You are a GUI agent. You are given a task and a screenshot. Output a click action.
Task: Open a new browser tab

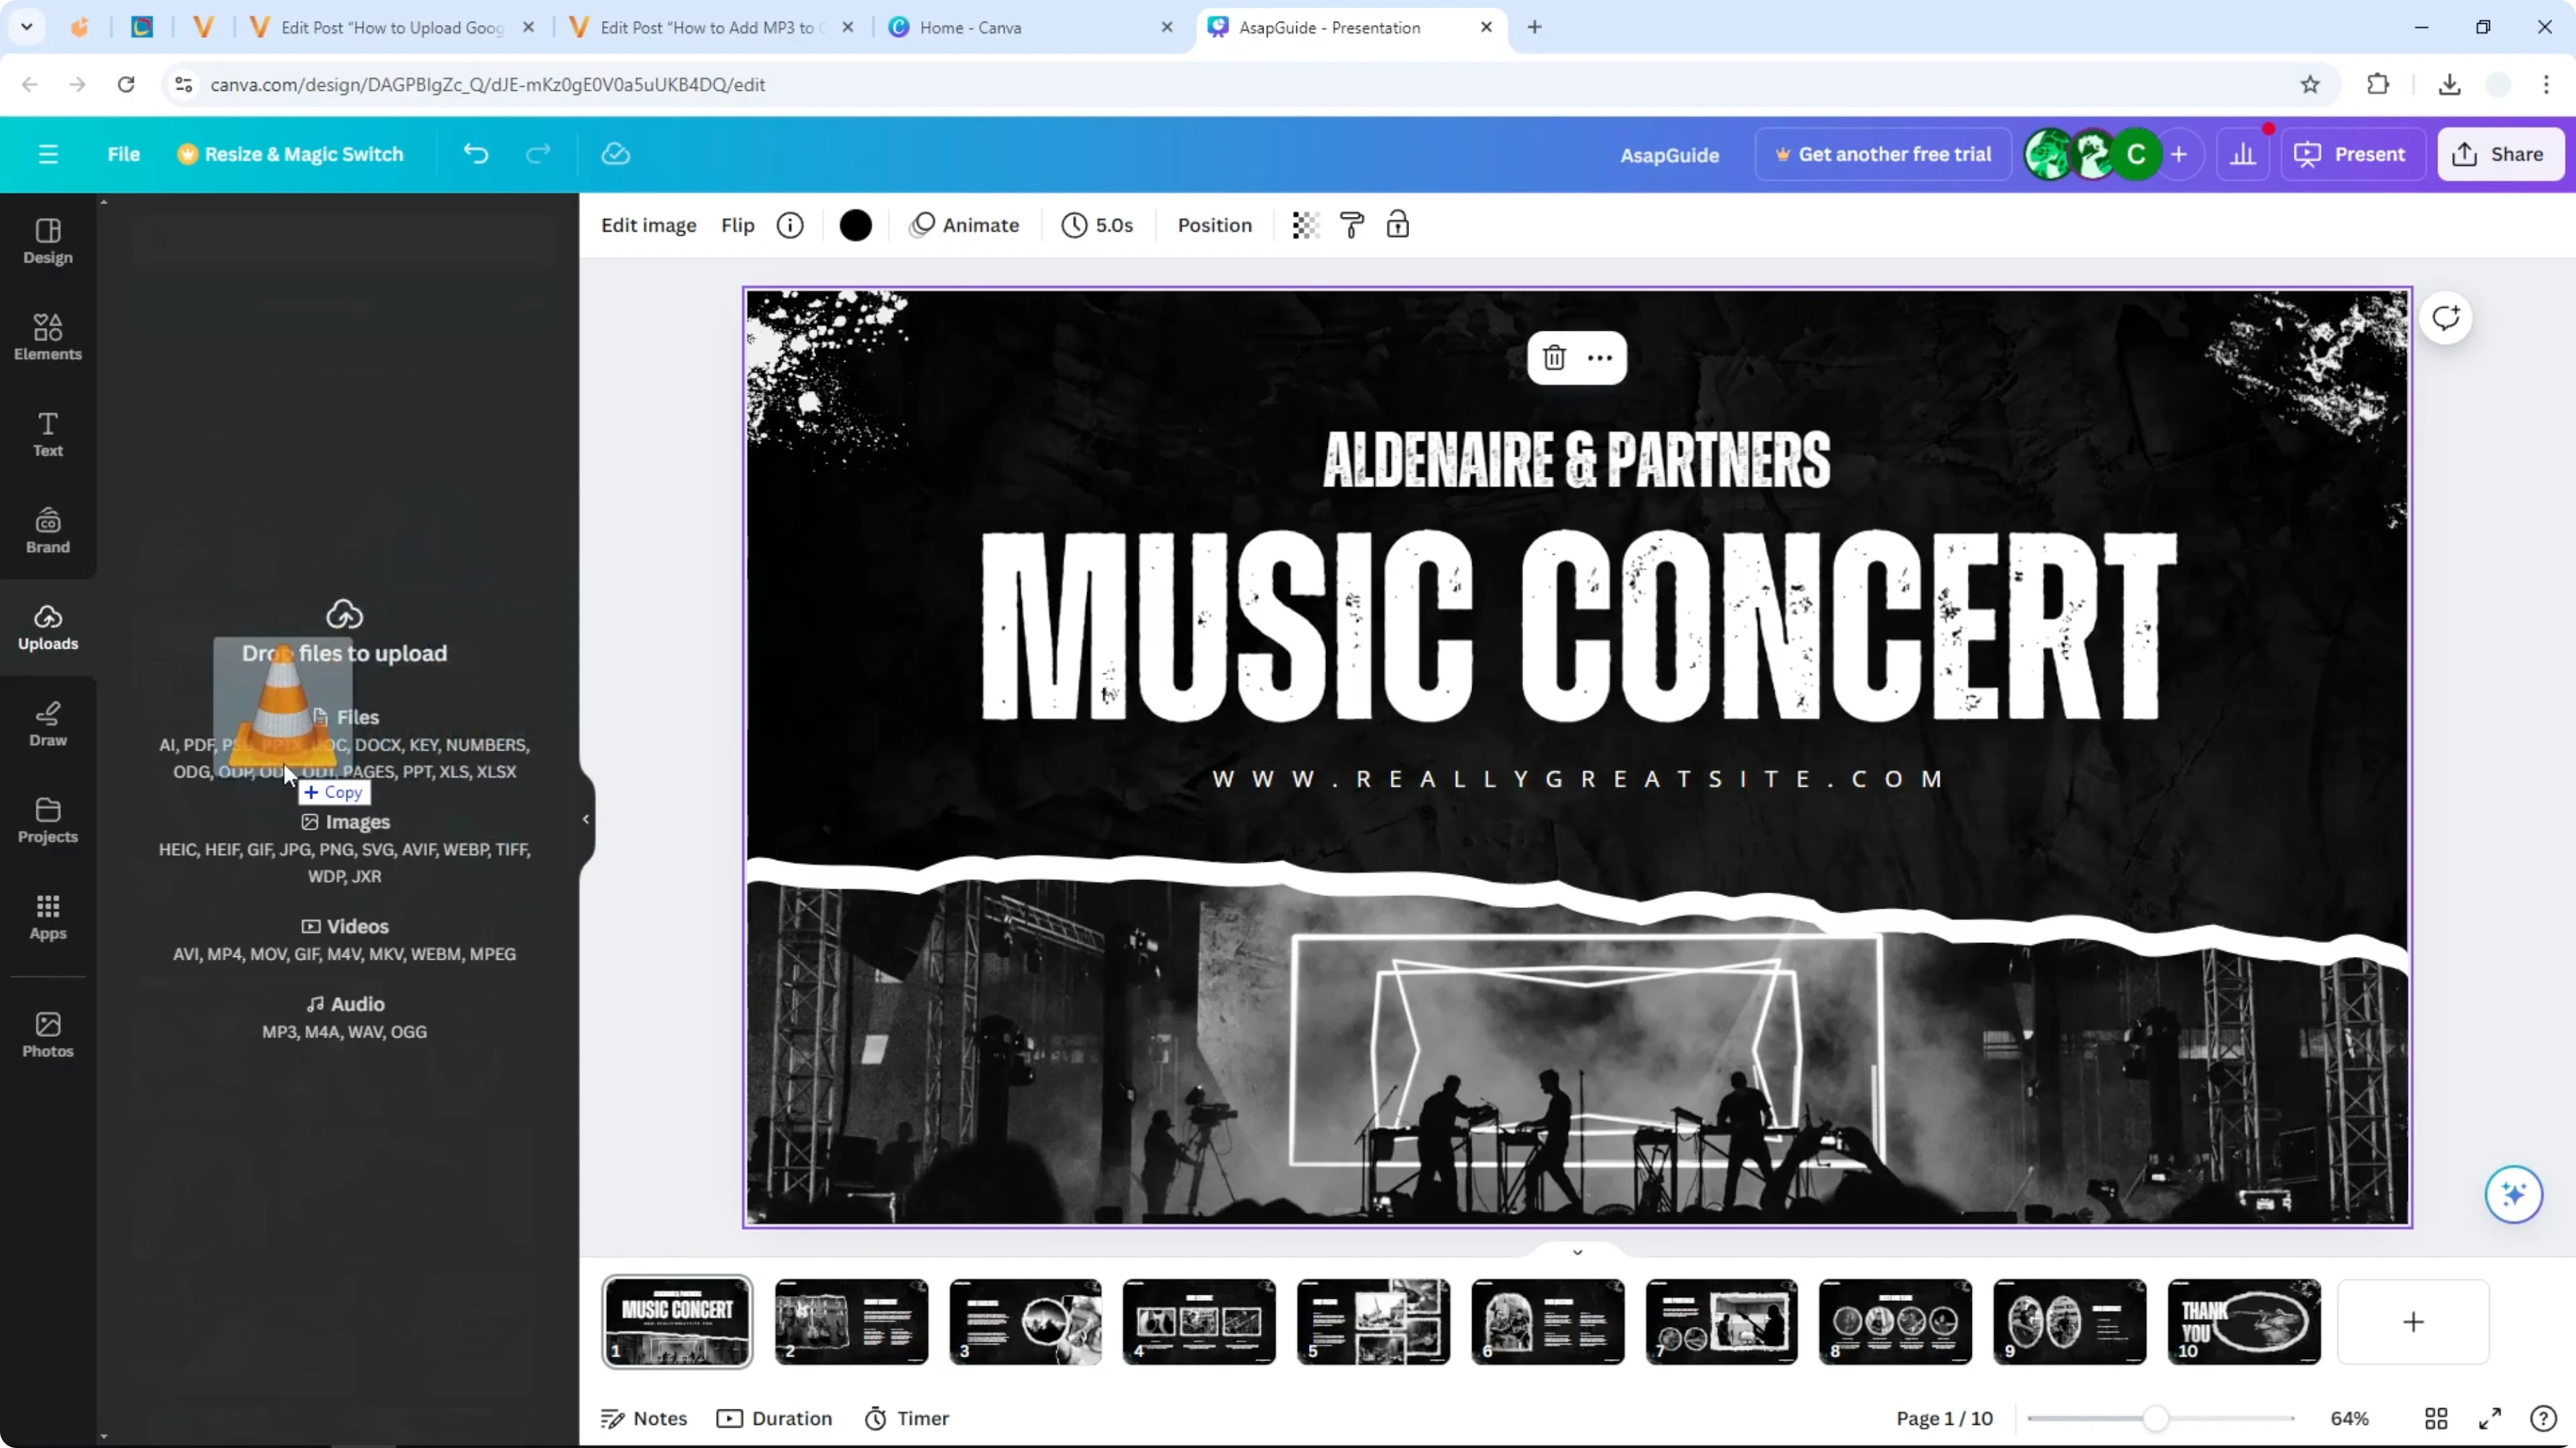click(1534, 28)
